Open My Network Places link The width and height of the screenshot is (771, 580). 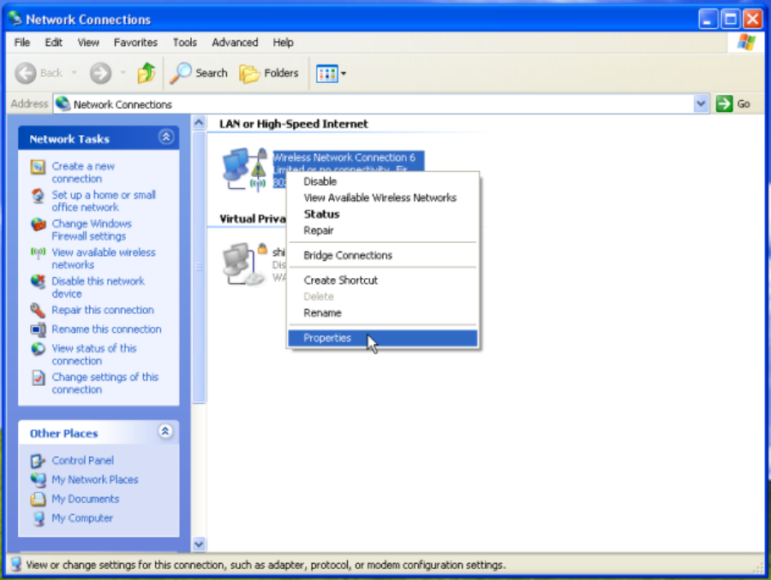pos(95,479)
